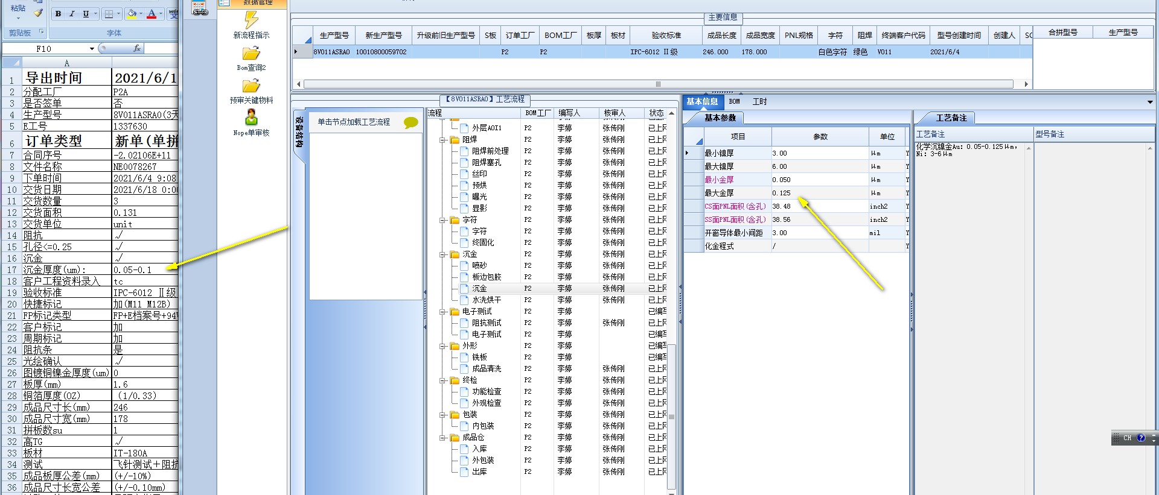
Task: Click document icon beside 曝光
Action: (464, 197)
